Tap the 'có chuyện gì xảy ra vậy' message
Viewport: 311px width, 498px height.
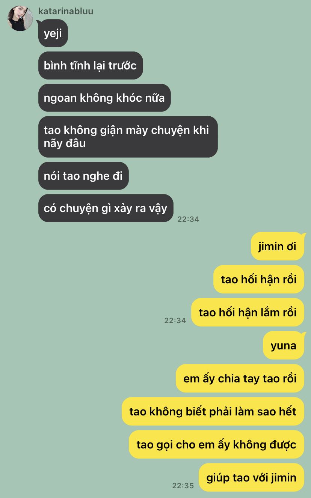[x=106, y=208]
